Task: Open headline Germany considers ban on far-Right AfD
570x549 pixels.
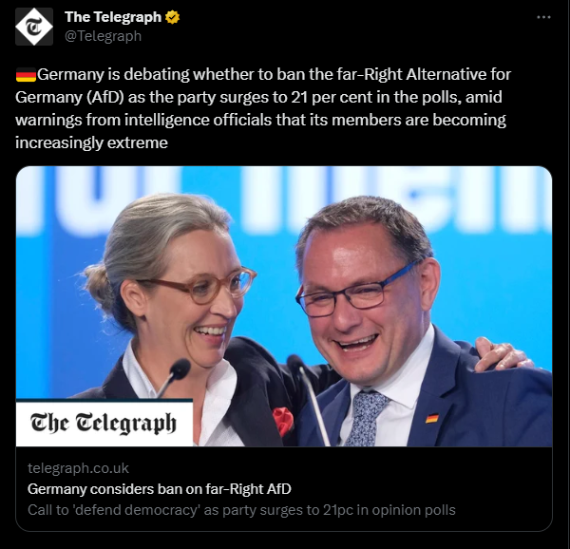Action: [x=160, y=489]
